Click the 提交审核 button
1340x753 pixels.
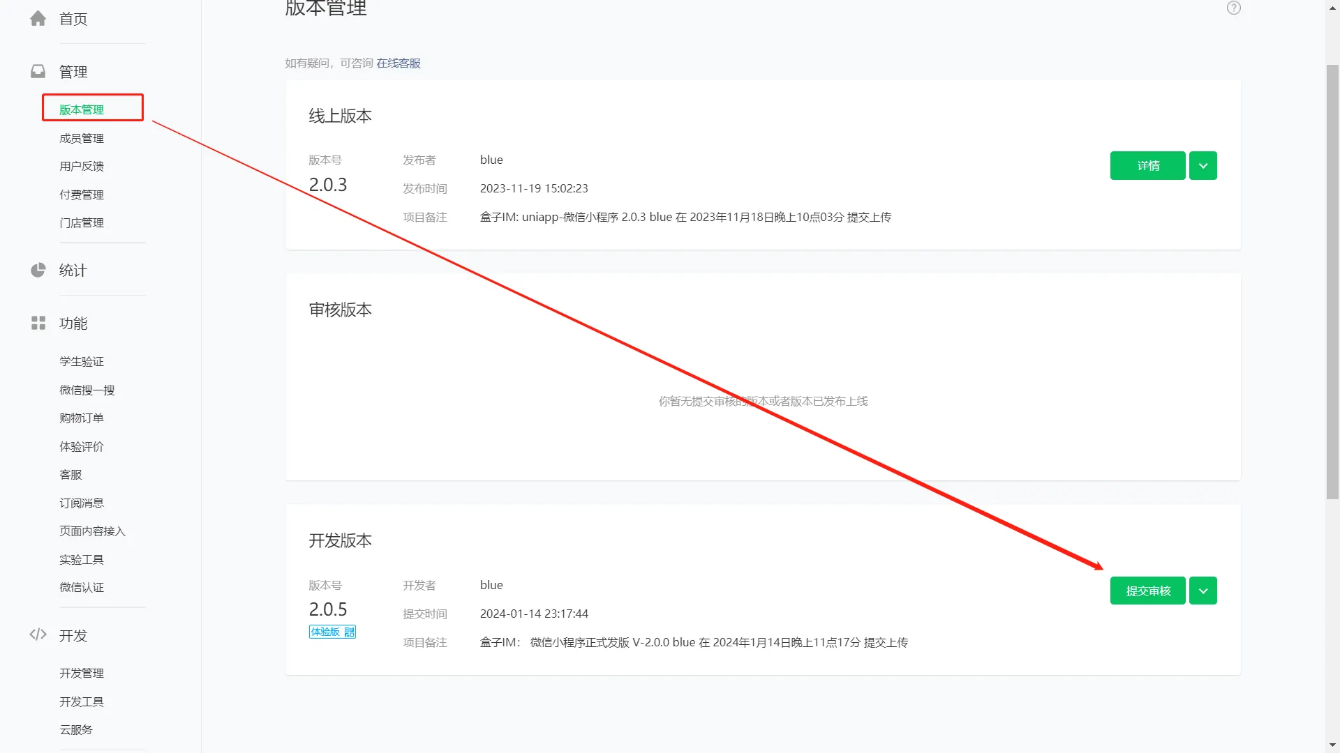tap(1147, 591)
